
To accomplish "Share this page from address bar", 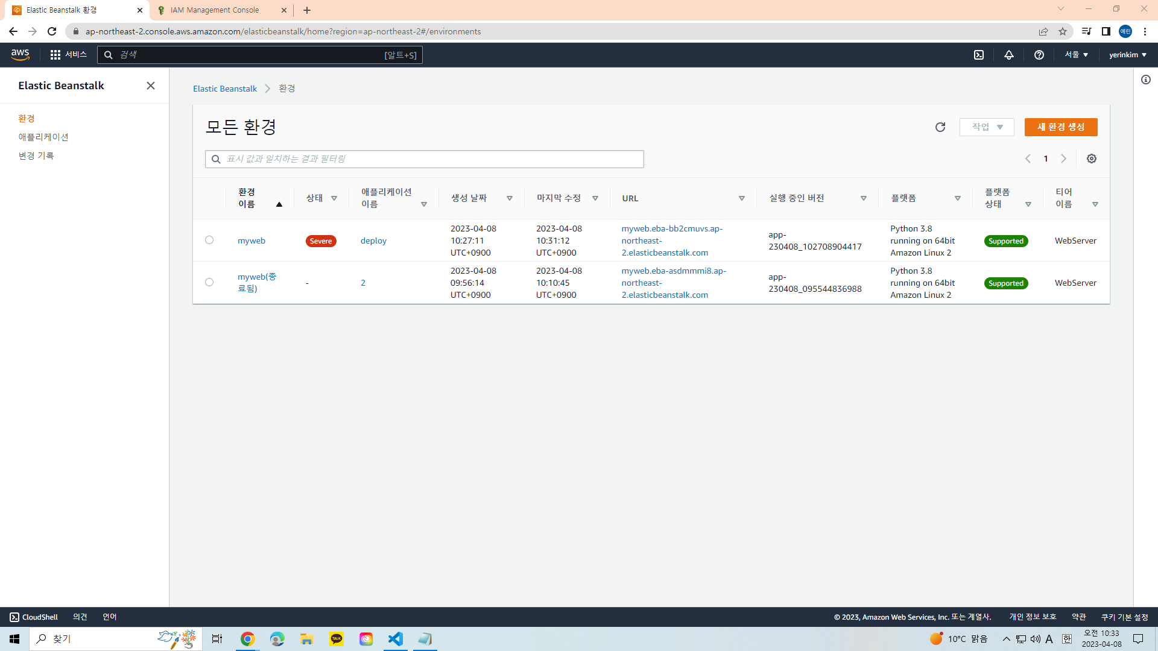I will [x=1043, y=31].
